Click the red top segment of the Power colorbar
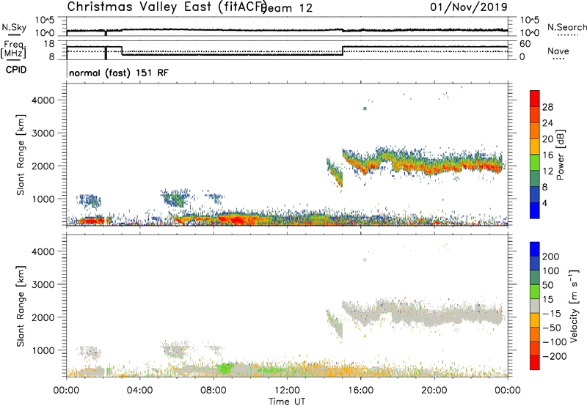Image resolution: width=587 pixels, height=406 pixels. click(x=535, y=99)
